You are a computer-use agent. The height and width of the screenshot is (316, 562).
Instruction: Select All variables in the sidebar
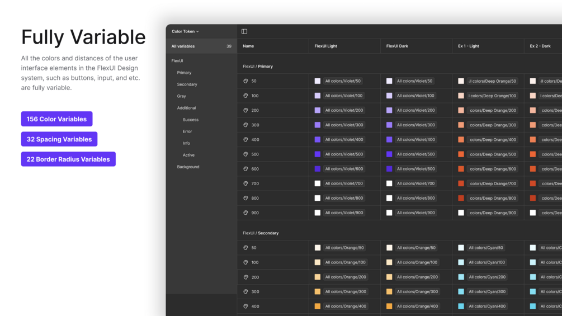click(x=183, y=46)
